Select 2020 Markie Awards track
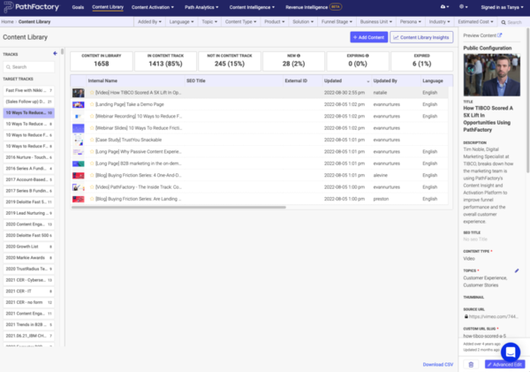 29,258
